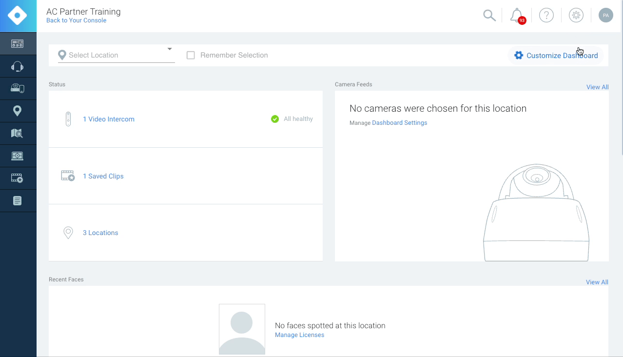Click the headset icon in the sidebar
Screen dimensions: 623x357
[18, 66]
